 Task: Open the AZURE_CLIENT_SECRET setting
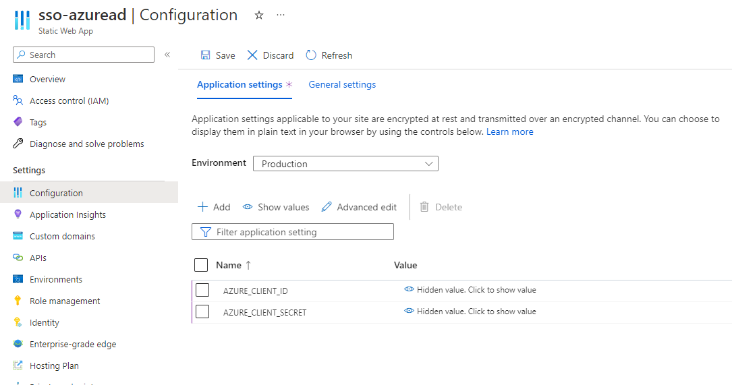[264, 312]
